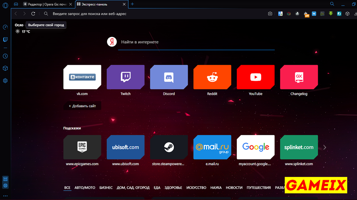Image resolution: width=357 pixels, height=200 pixels.
Task: Focus the Найти в интернете search box
Action: click(196, 42)
